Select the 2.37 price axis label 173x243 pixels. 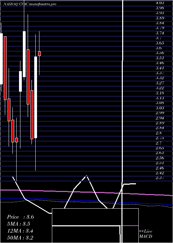coord(160,178)
